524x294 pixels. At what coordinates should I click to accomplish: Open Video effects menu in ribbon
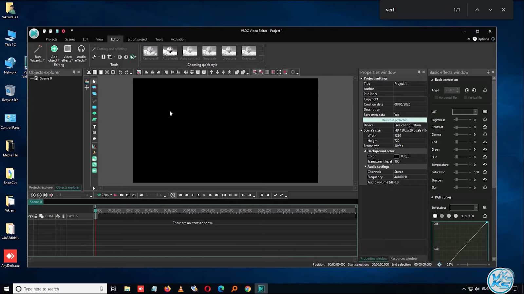(67, 53)
